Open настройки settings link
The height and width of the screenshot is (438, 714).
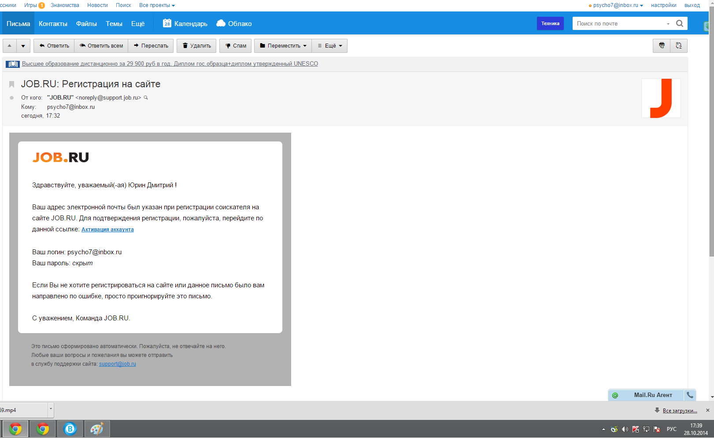click(663, 5)
